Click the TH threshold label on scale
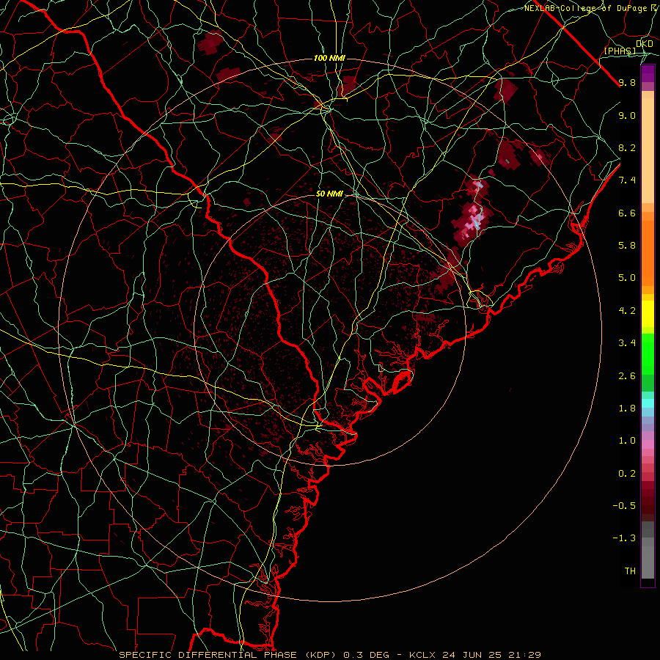 pyautogui.click(x=630, y=571)
